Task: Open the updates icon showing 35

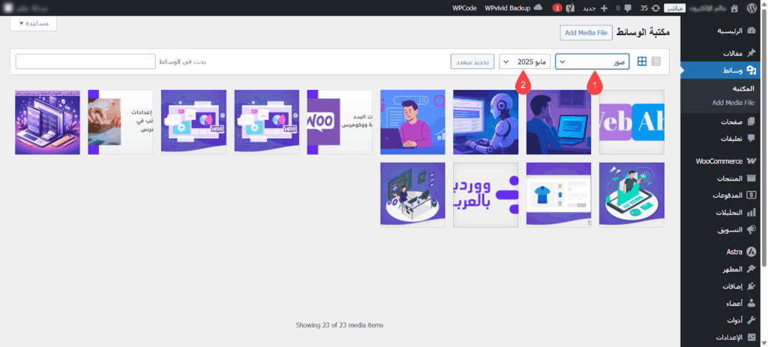Action: point(649,7)
